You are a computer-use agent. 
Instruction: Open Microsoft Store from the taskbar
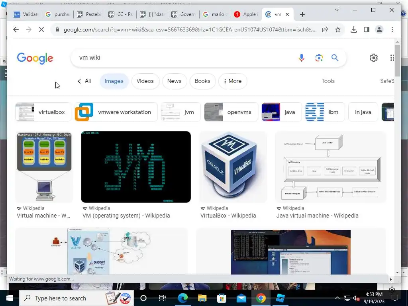222,298
